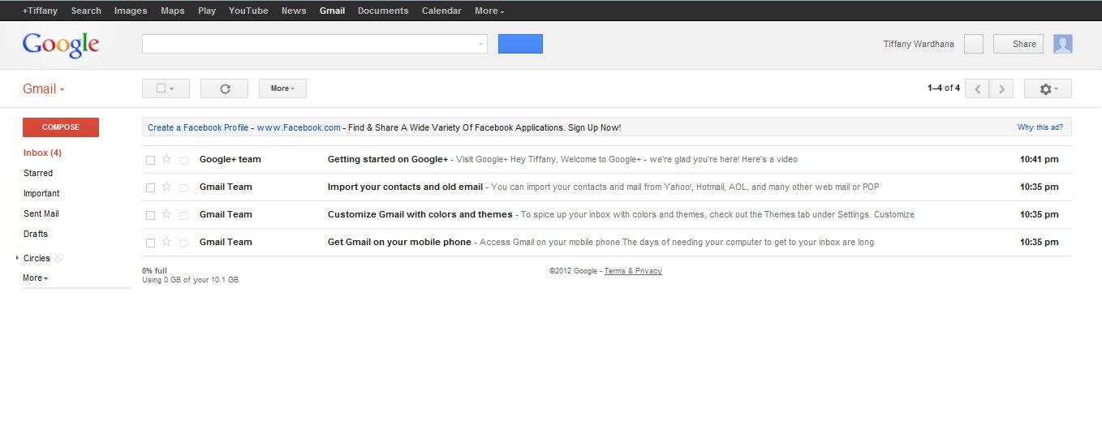
Task: Expand the Circles label in sidebar
Action: tap(18, 258)
